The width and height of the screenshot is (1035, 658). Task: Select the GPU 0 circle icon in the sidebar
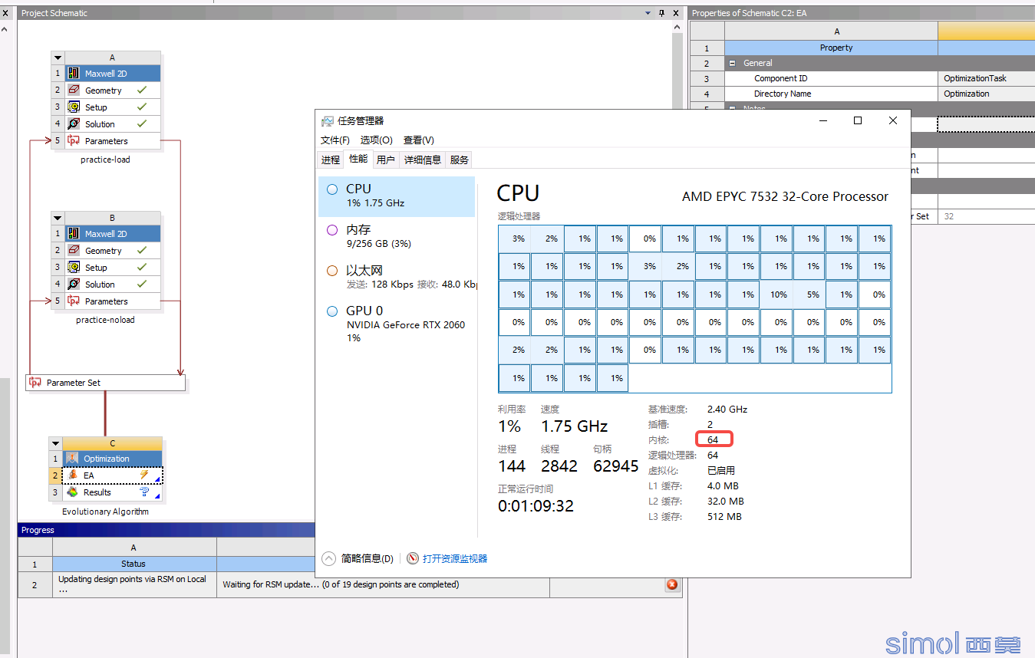coord(332,311)
